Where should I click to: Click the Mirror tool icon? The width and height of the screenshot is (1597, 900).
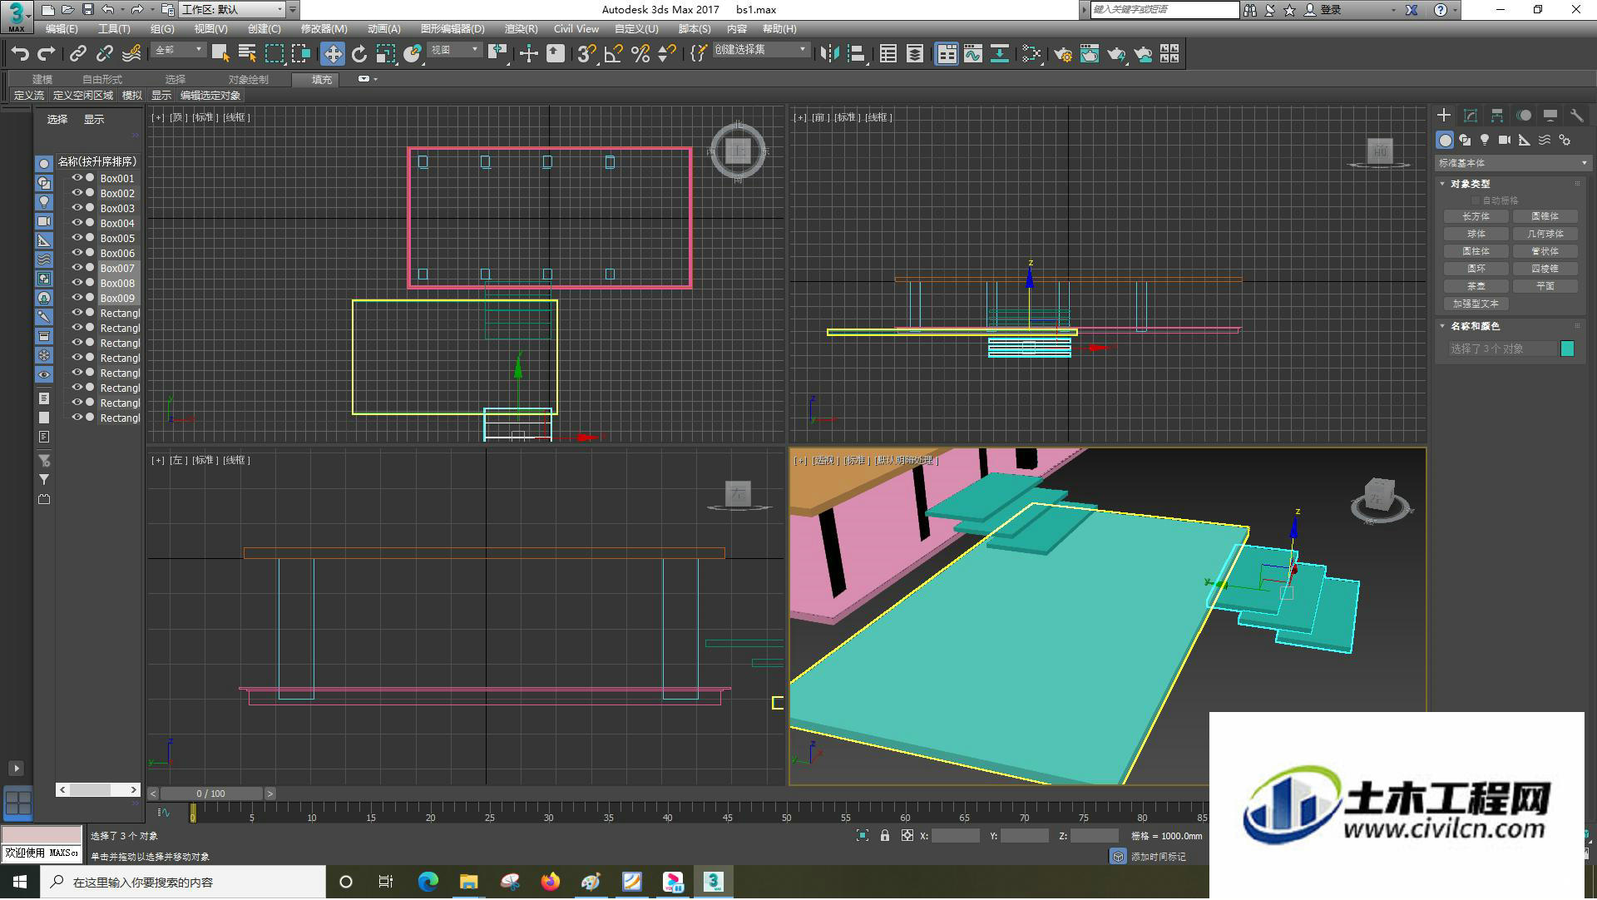(x=829, y=54)
